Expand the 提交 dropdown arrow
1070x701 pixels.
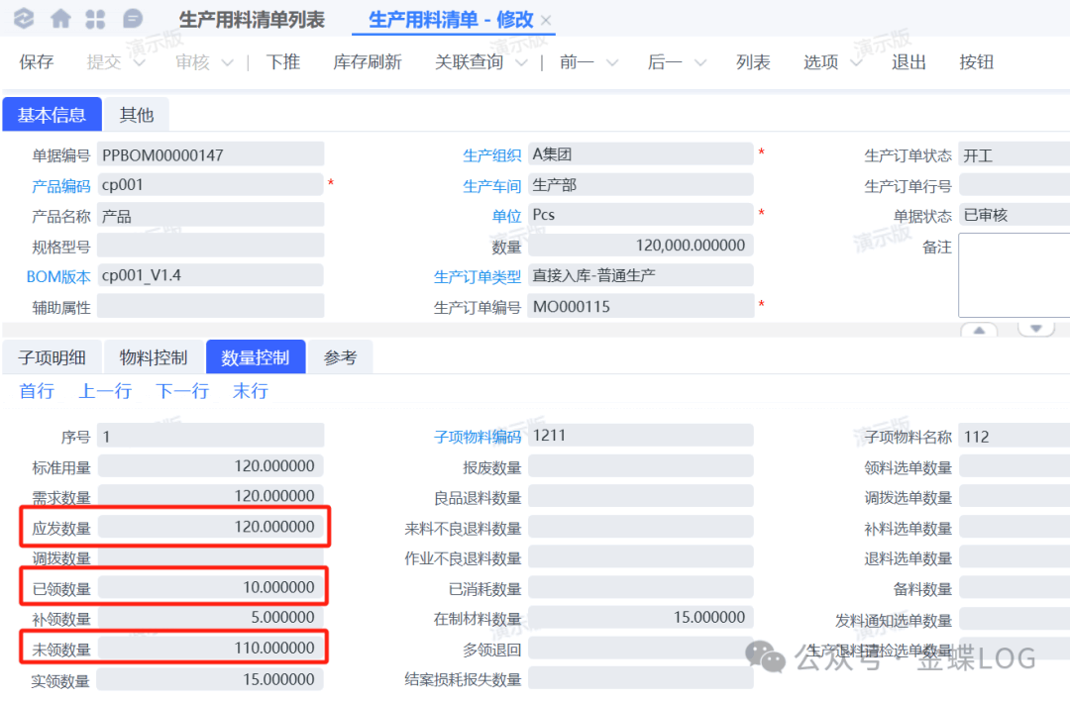138,63
